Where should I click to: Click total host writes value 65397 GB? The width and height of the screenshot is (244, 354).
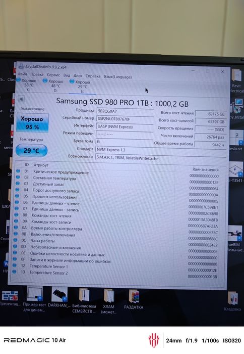click(x=211, y=122)
